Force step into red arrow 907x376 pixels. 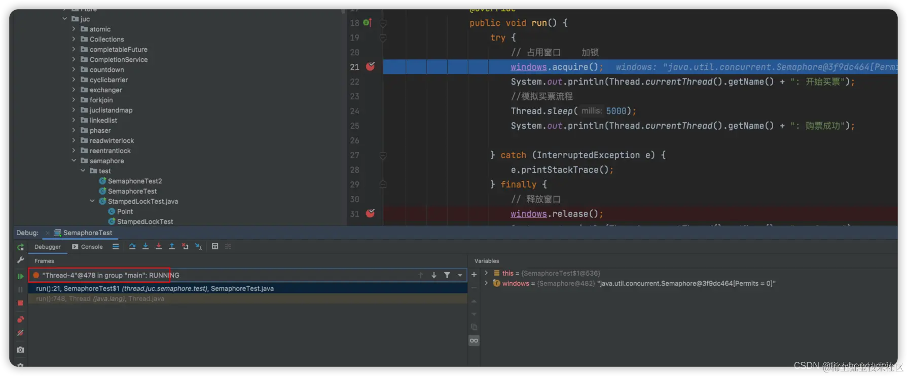(159, 246)
